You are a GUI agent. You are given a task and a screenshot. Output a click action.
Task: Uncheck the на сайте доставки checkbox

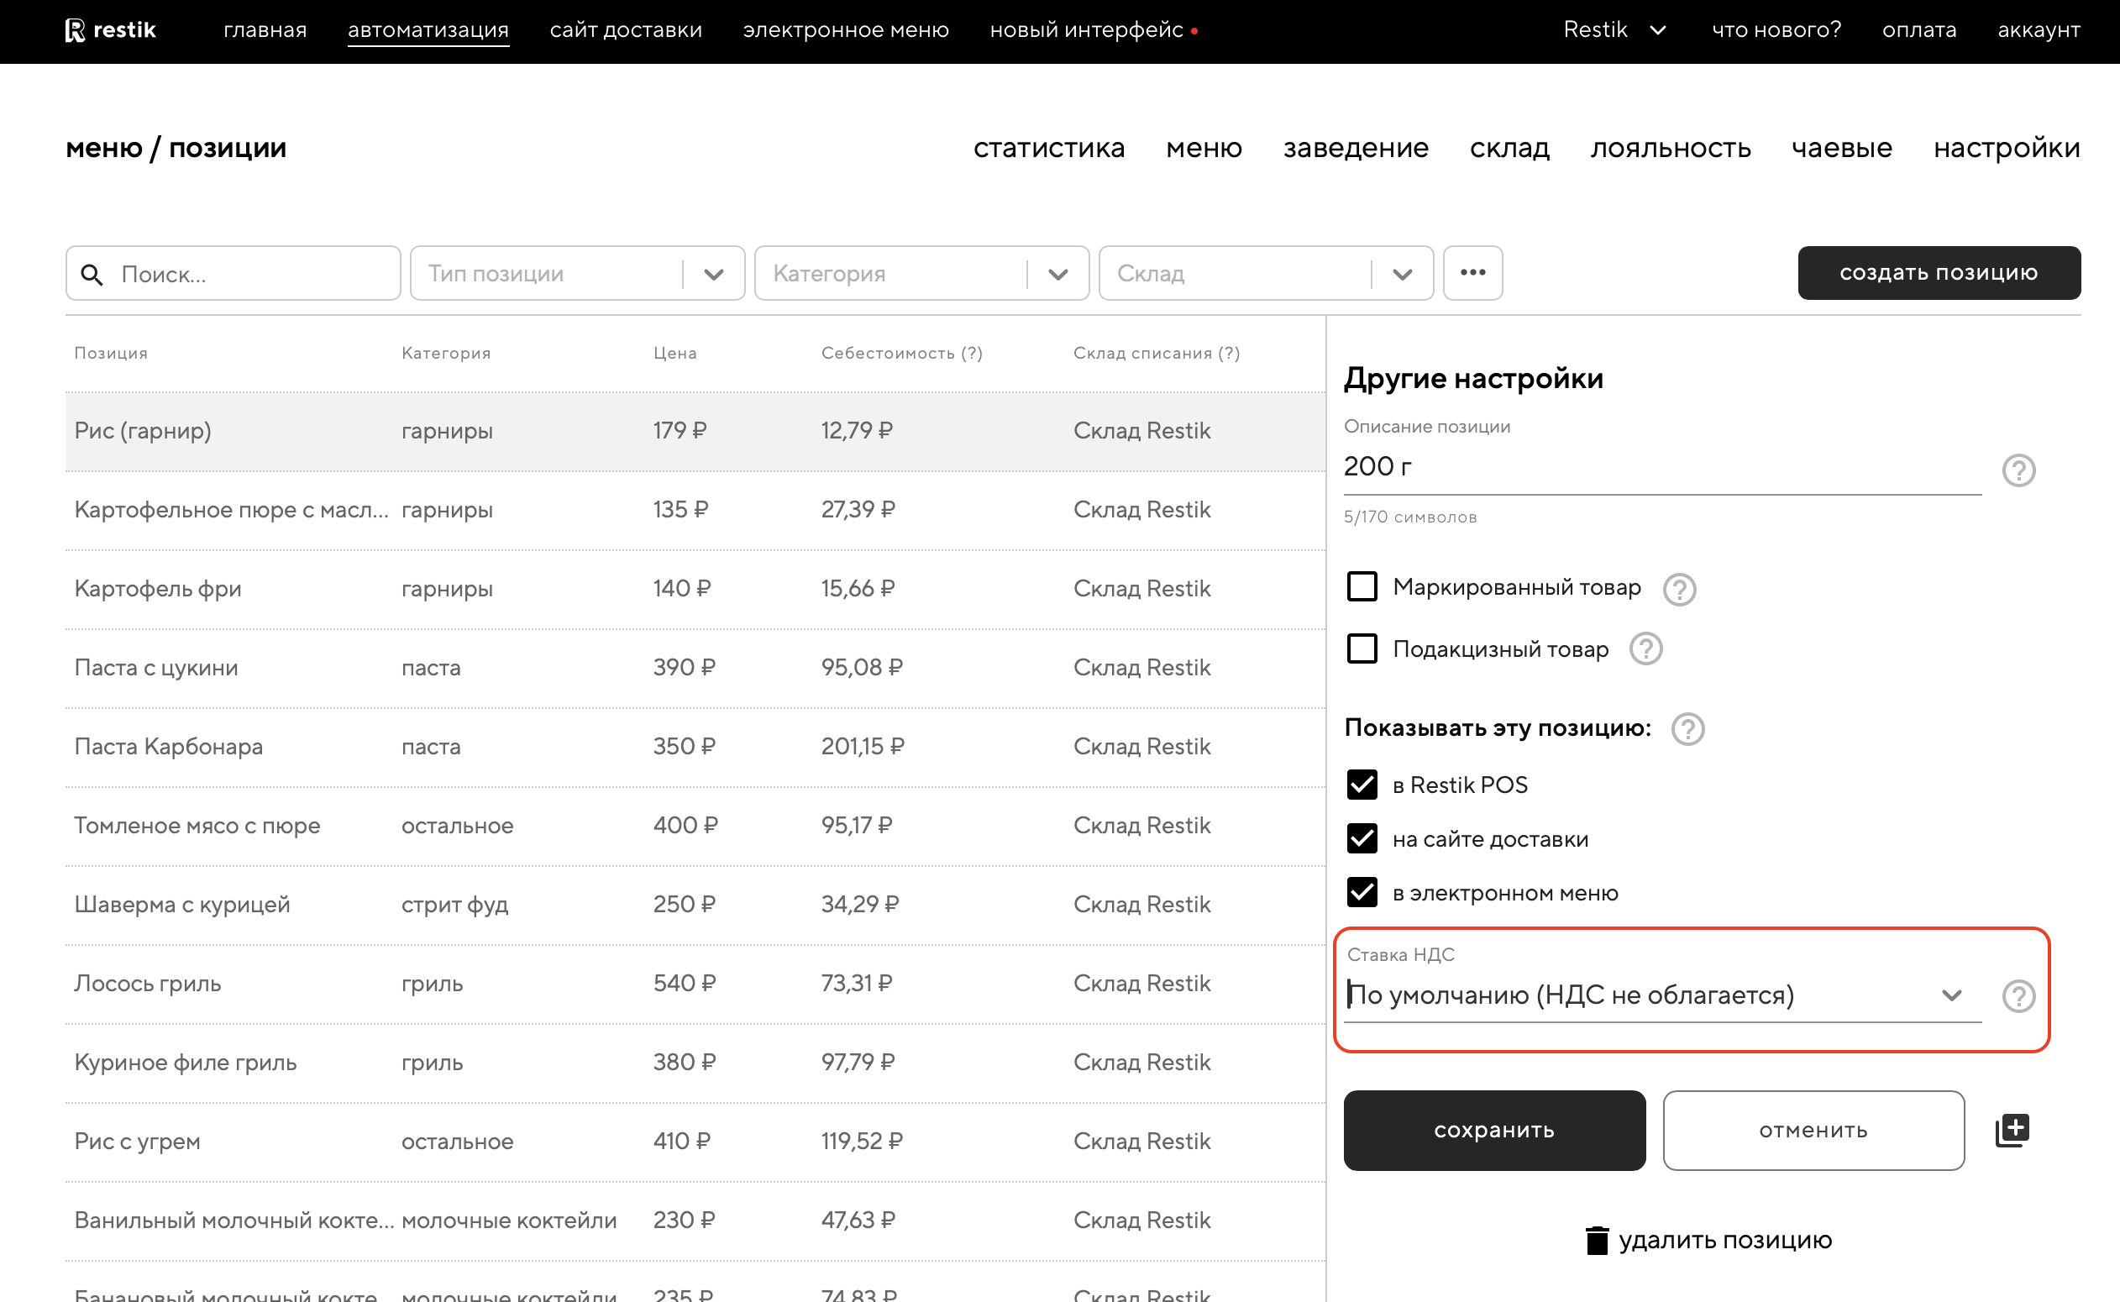pos(1362,838)
